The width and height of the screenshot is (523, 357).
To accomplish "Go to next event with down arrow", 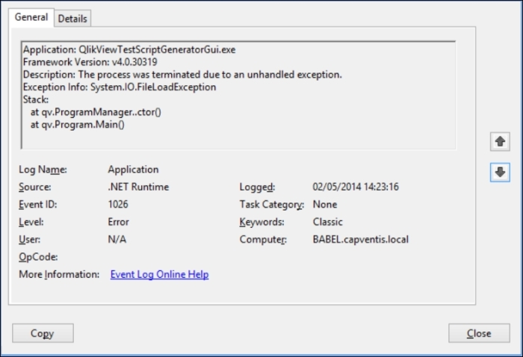I will point(500,173).
